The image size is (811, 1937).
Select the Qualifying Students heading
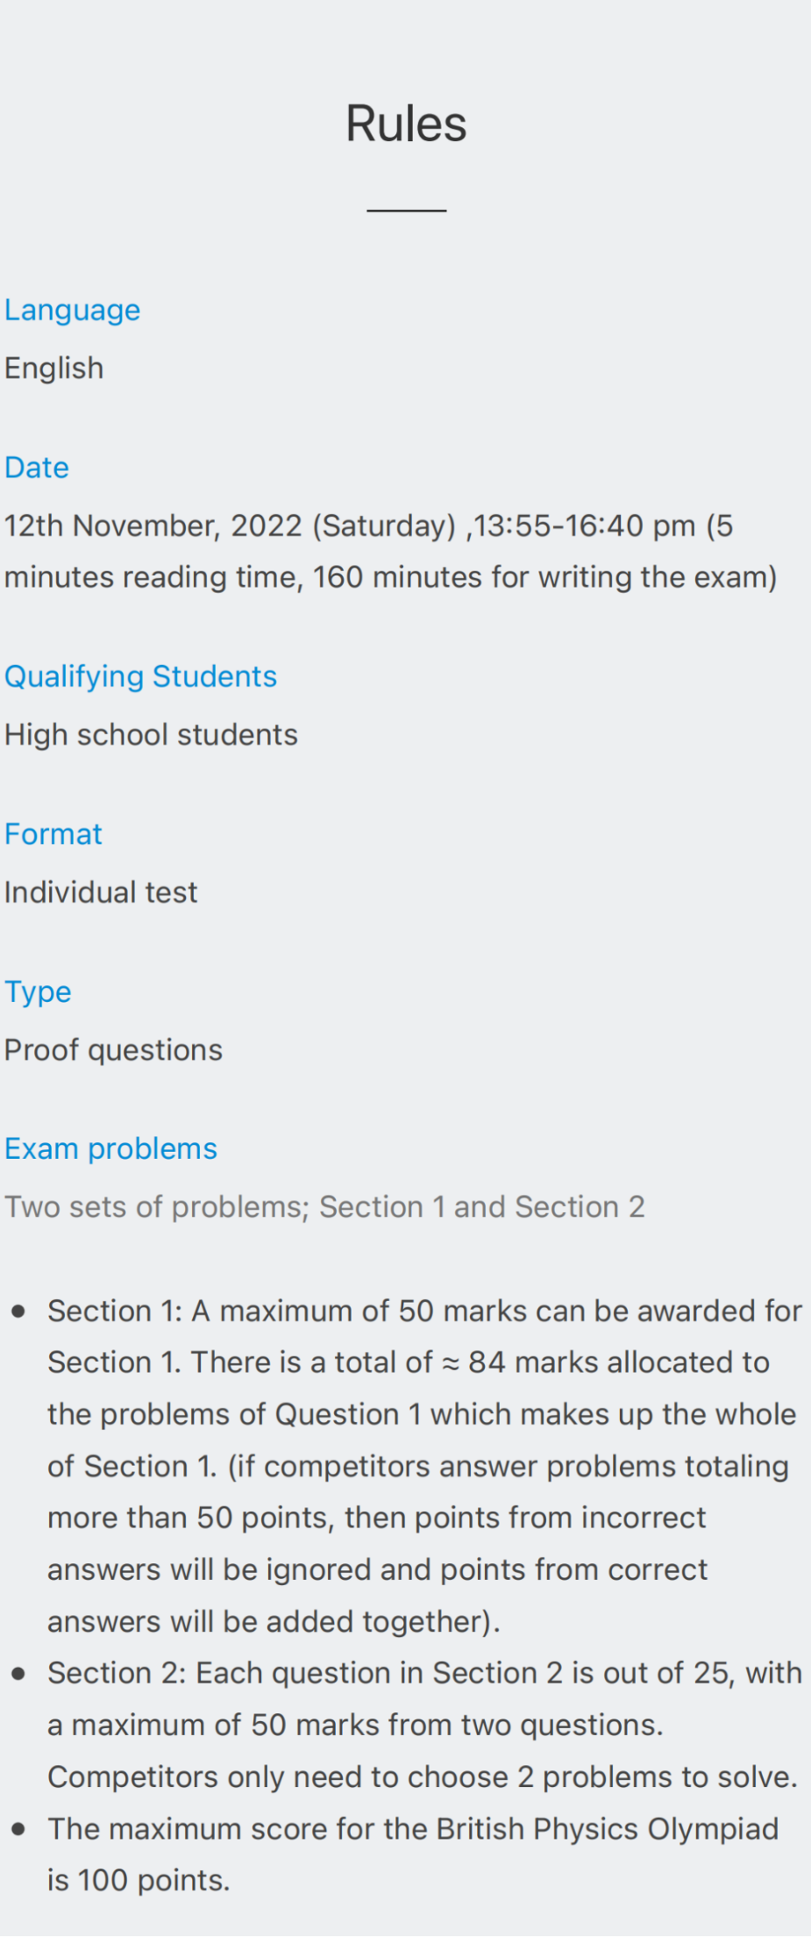[141, 677]
